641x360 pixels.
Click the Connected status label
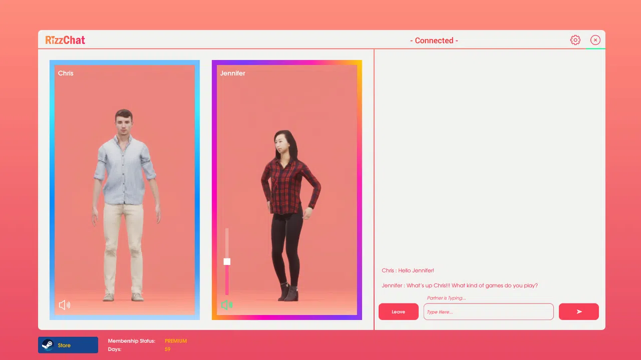pyautogui.click(x=434, y=40)
